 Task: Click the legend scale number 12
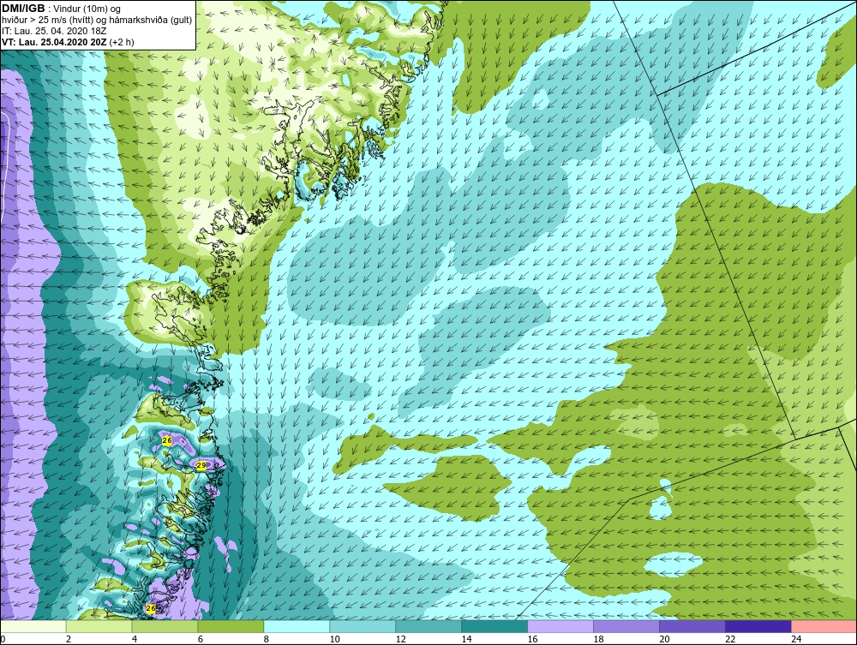click(x=400, y=639)
